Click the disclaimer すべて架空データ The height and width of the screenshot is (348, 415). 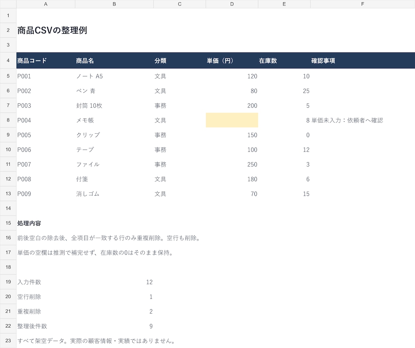96,341
